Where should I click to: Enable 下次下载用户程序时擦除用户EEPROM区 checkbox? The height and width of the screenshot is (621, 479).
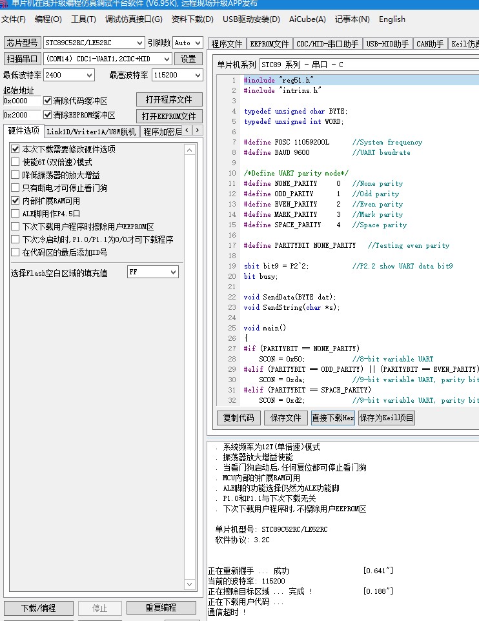tap(15, 227)
